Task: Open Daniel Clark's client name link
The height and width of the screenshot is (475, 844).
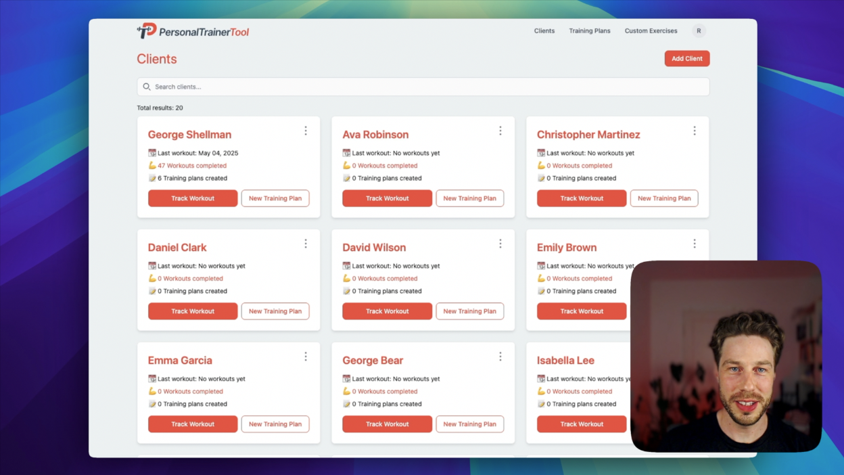Action: point(177,248)
